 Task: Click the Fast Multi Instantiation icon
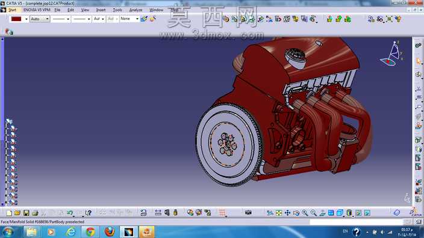[313, 19]
